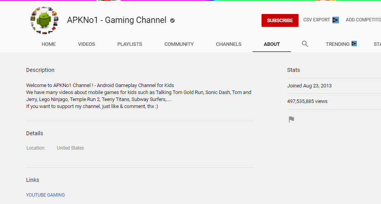Click the Stats heading

tap(293, 70)
